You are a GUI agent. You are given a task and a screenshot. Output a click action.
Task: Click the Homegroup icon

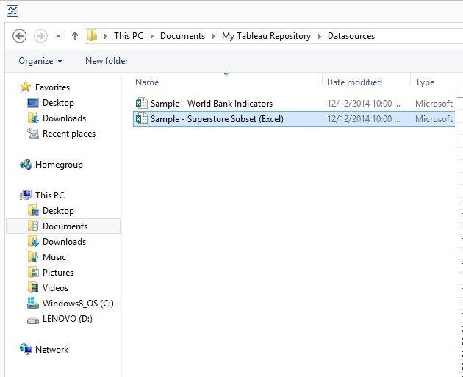click(x=26, y=165)
